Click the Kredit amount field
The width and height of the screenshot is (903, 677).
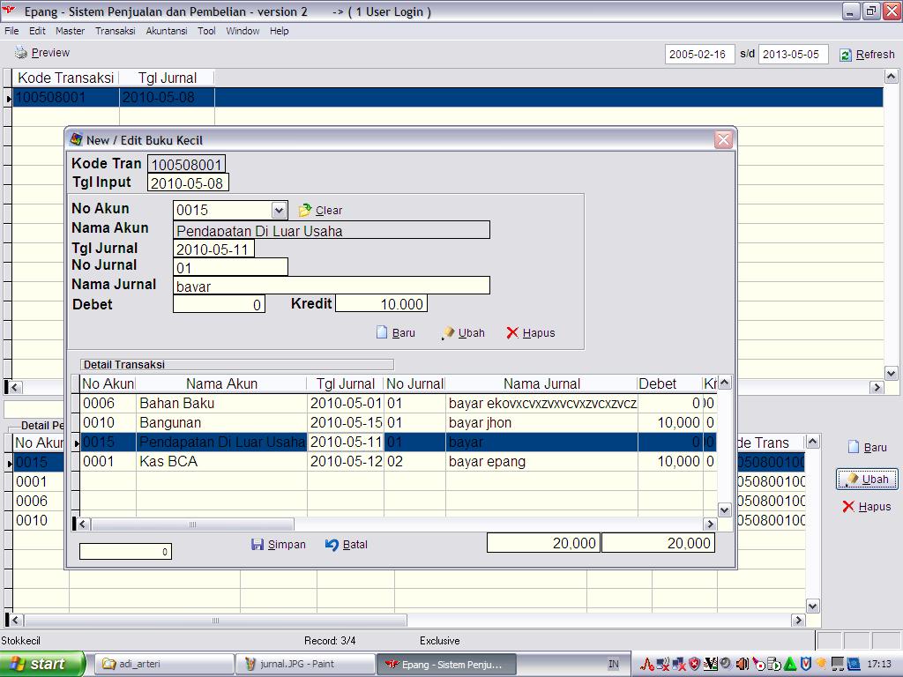click(381, 303)
